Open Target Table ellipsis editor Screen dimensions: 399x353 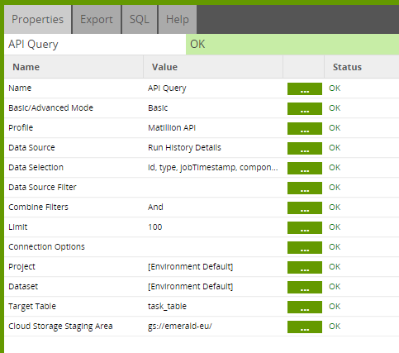(305, 307)
